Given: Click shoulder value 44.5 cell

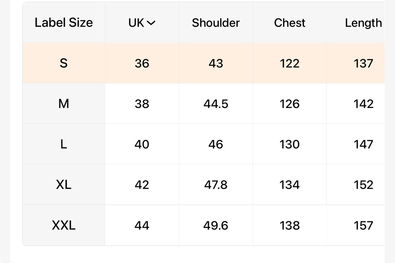Looking at the screenshot, I should 216,103.
